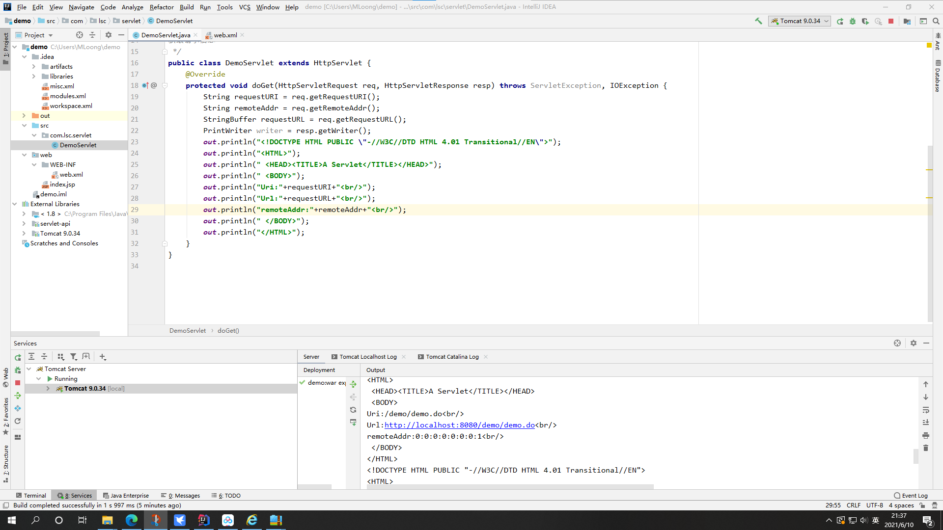The height and width of the screenshot is (530, 943).
Task: Open the Services filter funnel icon
Action: (74, 357)
